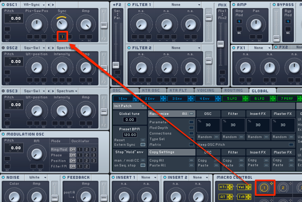This screenshot has width=302, height=202.
Task: Open FX1 effect type dropdown
Action: [x=261, y=48]
